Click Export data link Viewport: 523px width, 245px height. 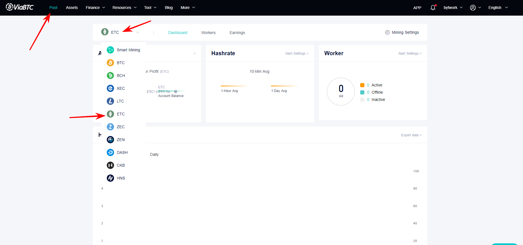(x=411, y=135)
